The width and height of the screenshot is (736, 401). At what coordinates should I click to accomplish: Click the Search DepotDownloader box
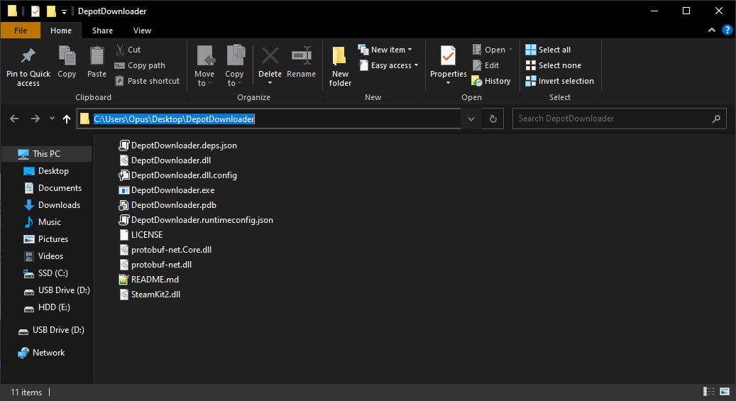pos(619,119)
